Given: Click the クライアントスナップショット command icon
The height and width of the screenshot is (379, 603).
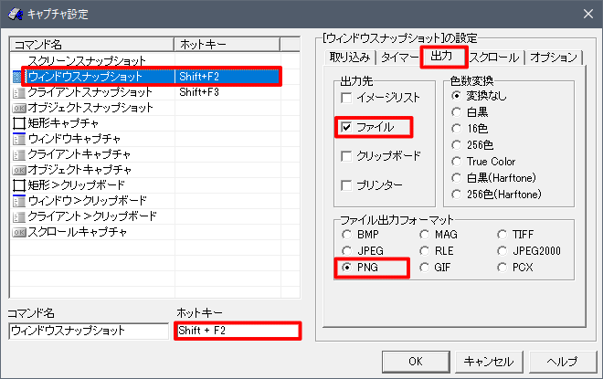Looking at the screenshot, I should coord(18,92).
